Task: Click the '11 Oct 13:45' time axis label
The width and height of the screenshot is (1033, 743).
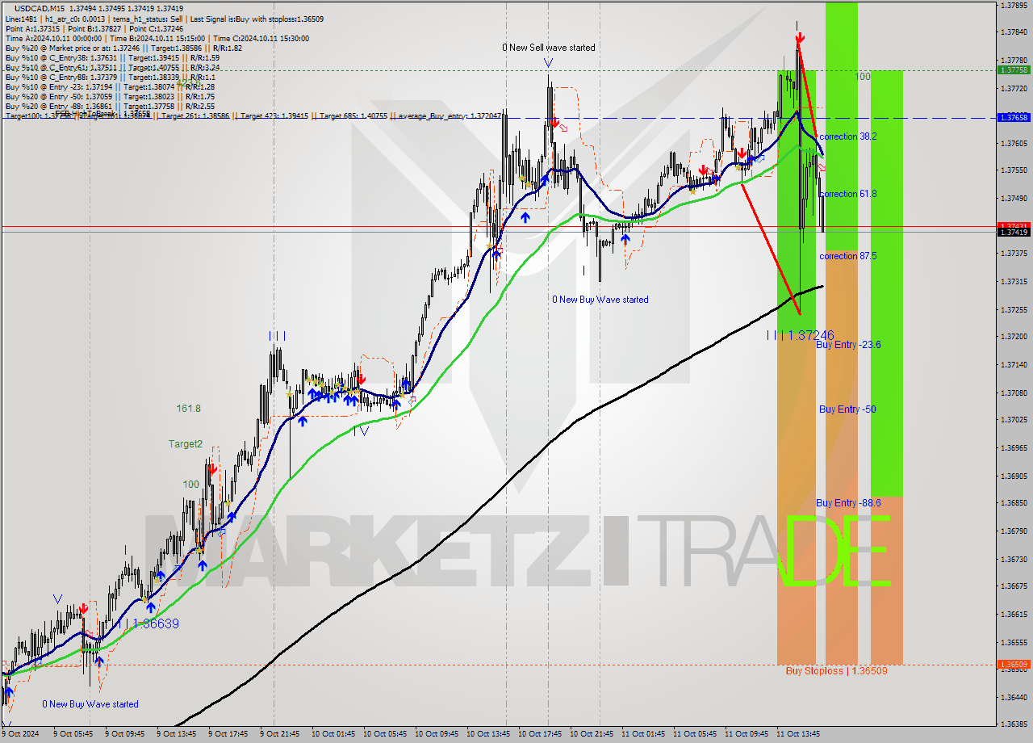Action: coord(798,734)
